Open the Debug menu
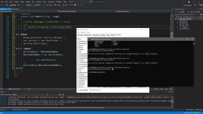The height and width of the screenshot is (114, 203). coord(28,2)
